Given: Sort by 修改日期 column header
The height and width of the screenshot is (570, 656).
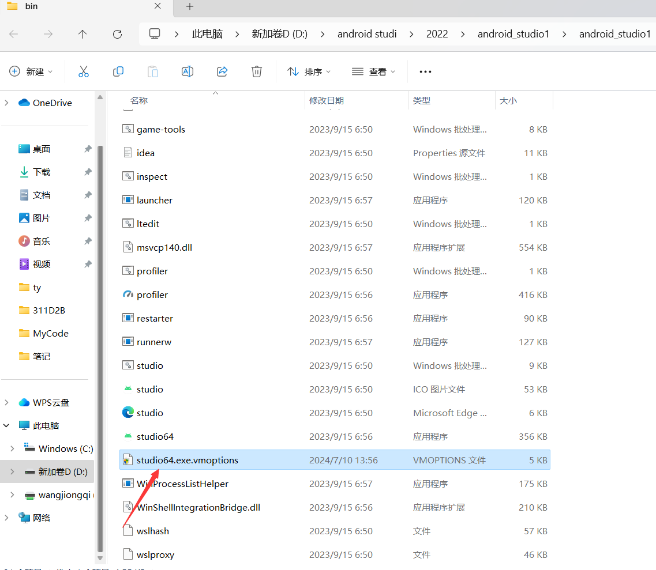Looking at the screenshot, I should (x=327, y=101).
